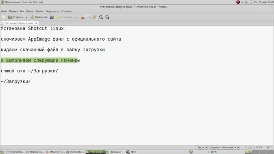Click the Find magnifier icon

point(101,17)
